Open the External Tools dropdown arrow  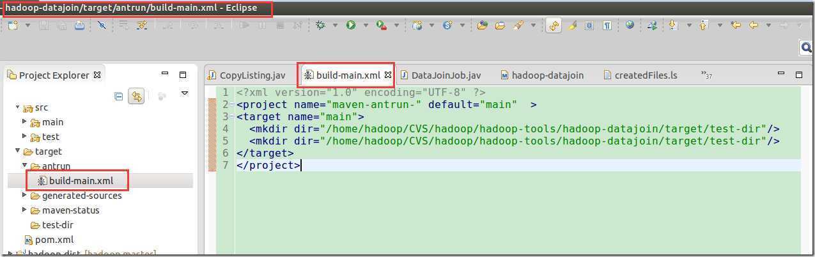(396, 26)
